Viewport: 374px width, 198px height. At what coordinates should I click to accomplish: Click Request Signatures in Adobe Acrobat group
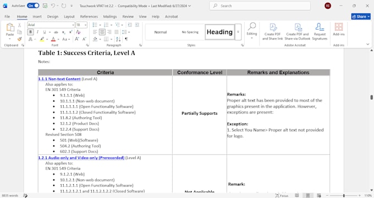pos(320,31)
